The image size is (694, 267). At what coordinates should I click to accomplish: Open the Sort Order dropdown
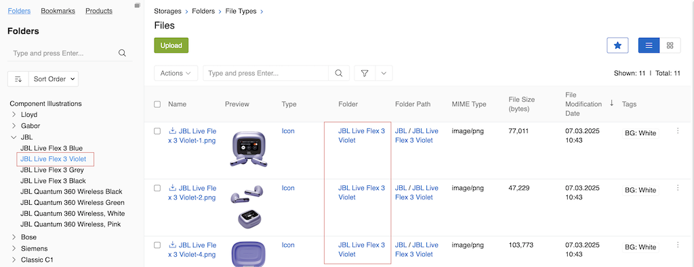[x=54, y=79]
